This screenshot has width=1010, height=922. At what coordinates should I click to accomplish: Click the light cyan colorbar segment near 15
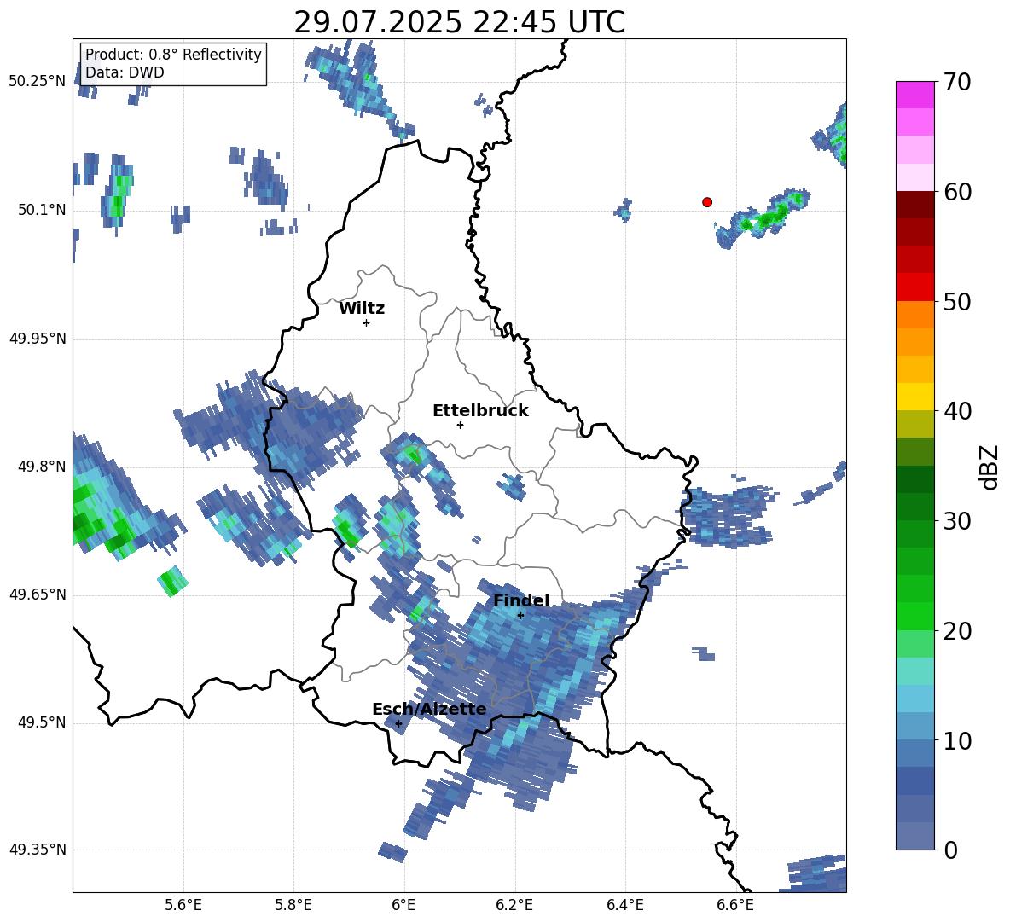click(x=914, y=671)
